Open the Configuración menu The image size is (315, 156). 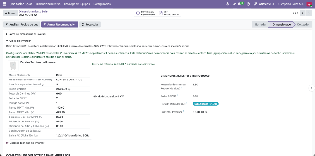tap(102, 4)
